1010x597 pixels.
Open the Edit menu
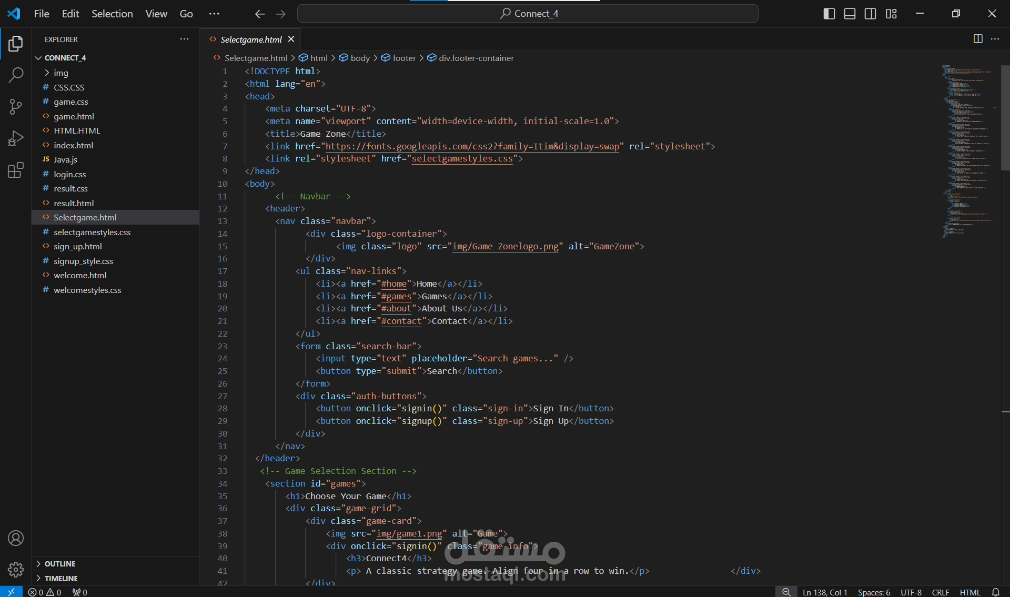(x=70, y=14)
